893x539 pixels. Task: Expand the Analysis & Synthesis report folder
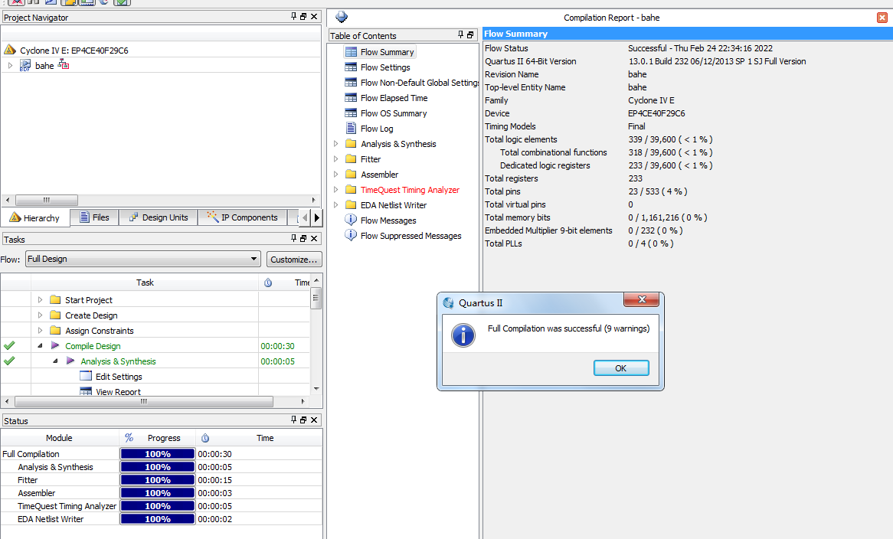[335, 144]
